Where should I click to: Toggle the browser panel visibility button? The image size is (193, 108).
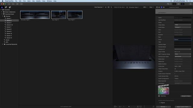[x=174, y=4]
